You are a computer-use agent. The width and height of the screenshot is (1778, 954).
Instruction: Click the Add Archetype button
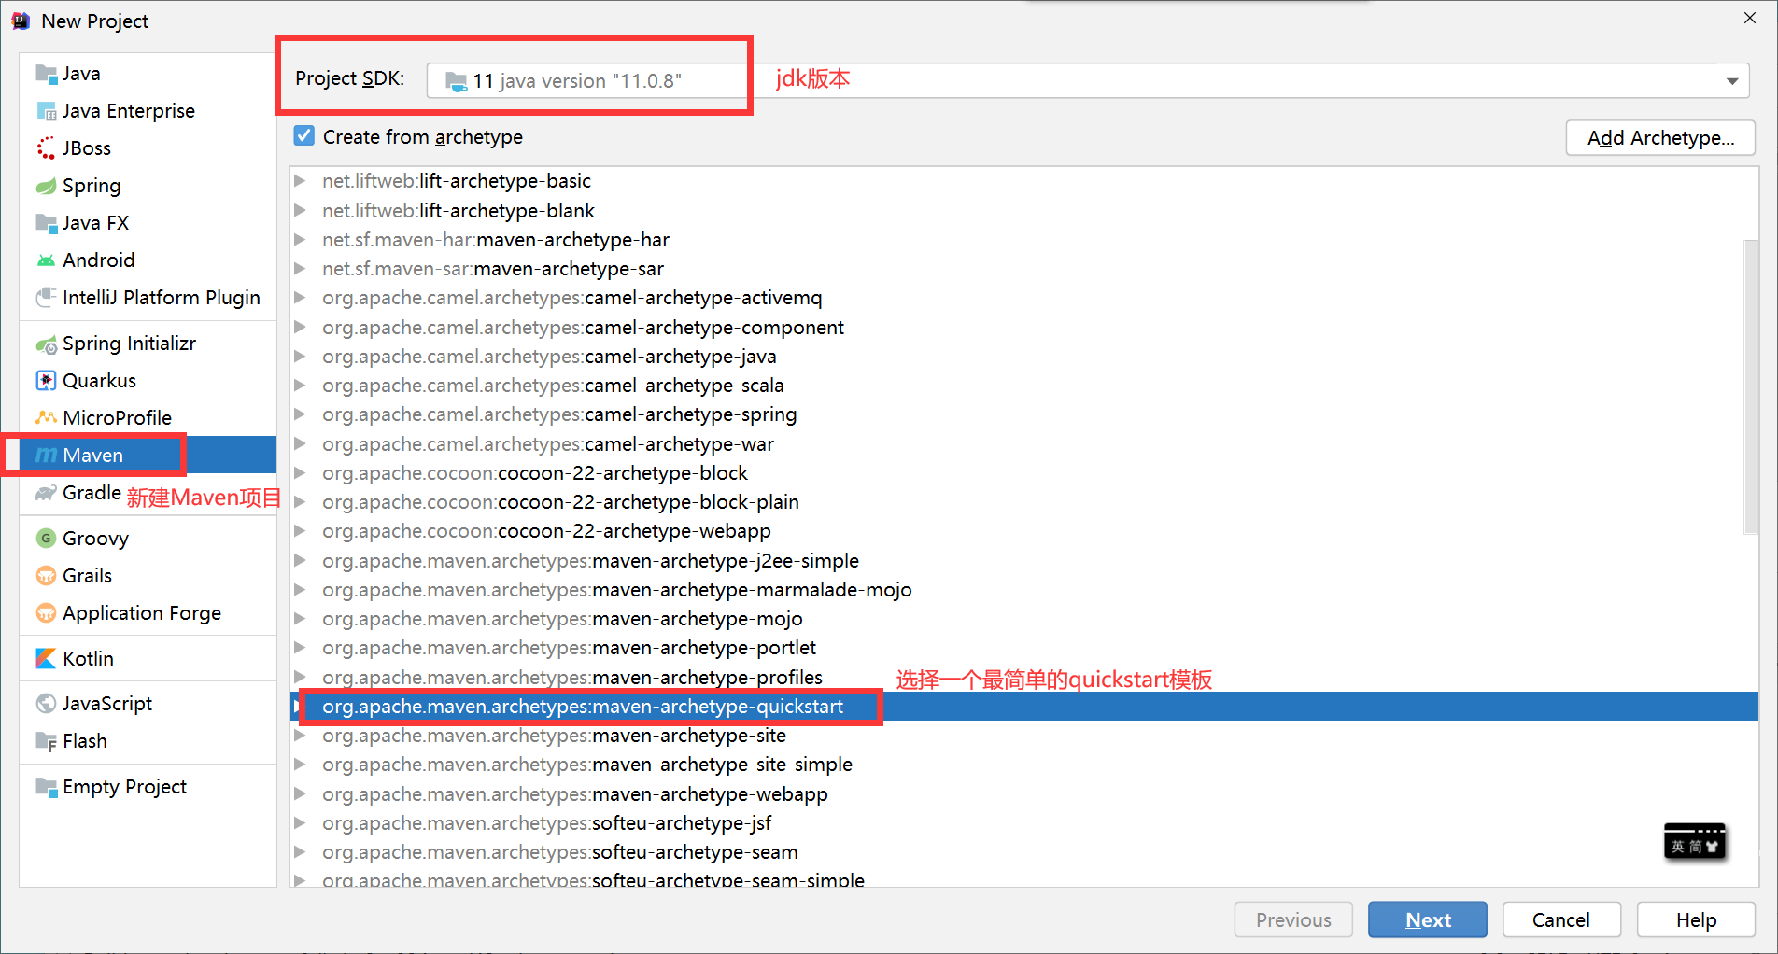[x=1660, y=138]
